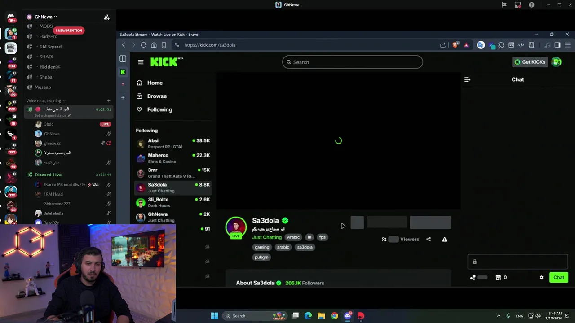Open Brave main hamburger menu
Viewport: 575px width, 323px height.
[x=568, y=45]
